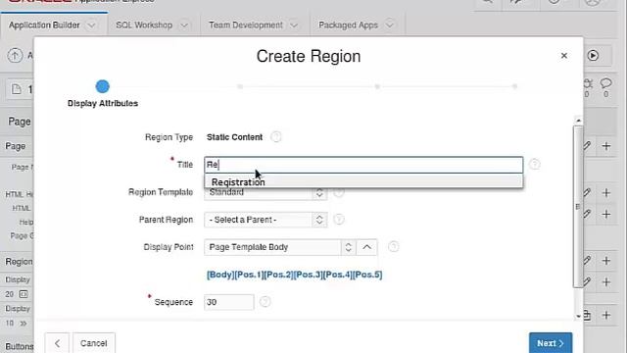Click the previous step arrow button
Viewport: 627px width, 353px height.
pyautogui.click(x=57, y=343)
